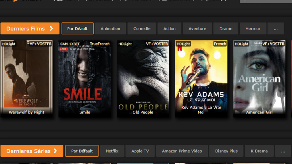
Task: Filter films by Drame
Action: pos(226,29)
